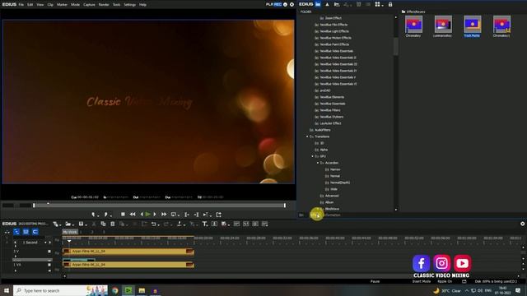
Task: Click the Redo icon in the timeline toolbar
Action: pyautogui.click(x=166, y=224)
